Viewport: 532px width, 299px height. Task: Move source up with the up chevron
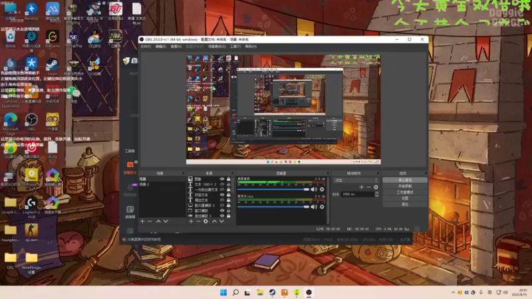point(214,221)
